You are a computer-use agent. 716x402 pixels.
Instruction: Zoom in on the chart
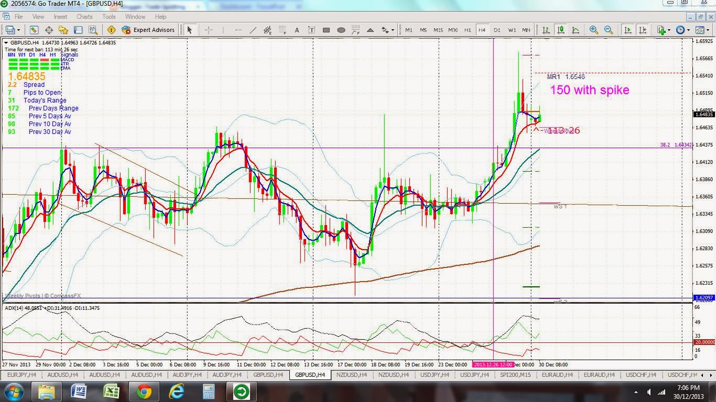594,30
